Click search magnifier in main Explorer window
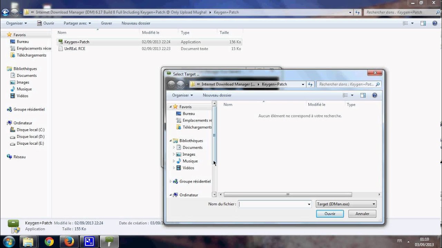 coord(438,12)
